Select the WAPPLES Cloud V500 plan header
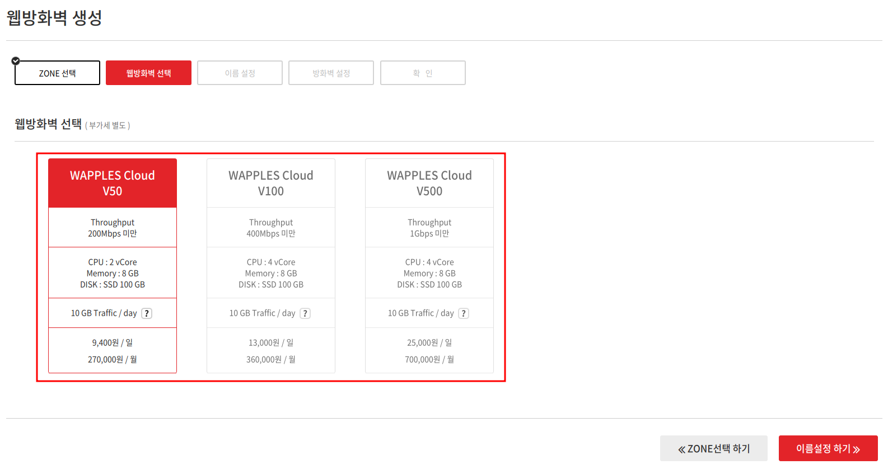Screen dimensions: 888x469 429,183
